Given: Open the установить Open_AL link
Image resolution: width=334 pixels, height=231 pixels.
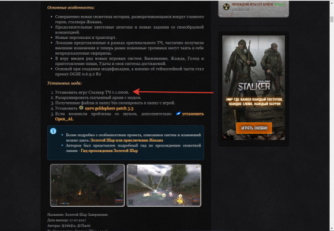Looking at the screenshot, I should (129, 117).
